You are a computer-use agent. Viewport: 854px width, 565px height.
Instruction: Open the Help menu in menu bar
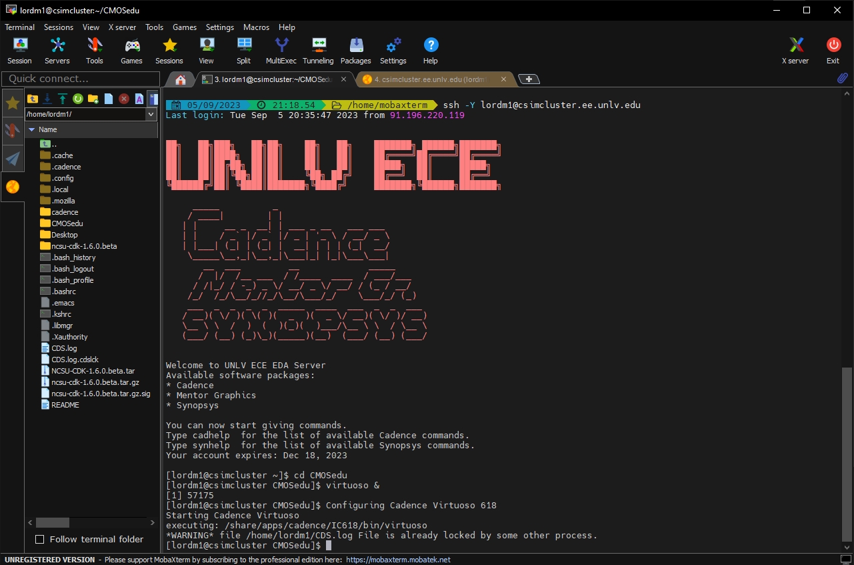tap(287, 27)
